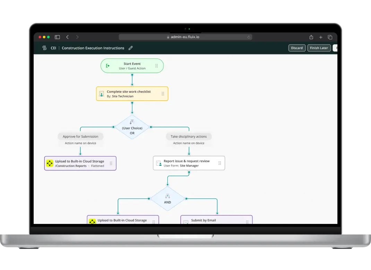Click drag handle on Start Event node
This screenshot has height=270, width=371.
[156, 66]
